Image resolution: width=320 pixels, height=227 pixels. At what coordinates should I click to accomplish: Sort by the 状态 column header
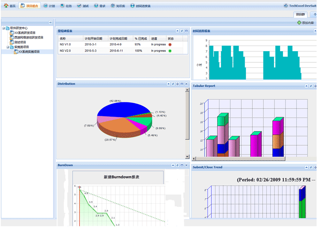(x=174, y=39)
